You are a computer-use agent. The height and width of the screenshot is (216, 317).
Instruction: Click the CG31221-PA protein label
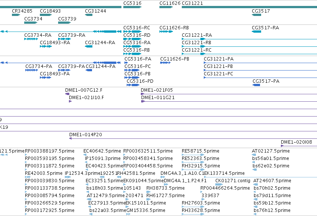219,59
